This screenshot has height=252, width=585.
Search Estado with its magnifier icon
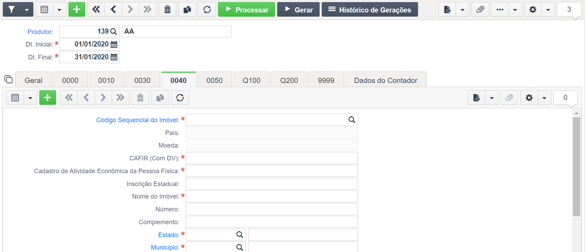(240, 235)
